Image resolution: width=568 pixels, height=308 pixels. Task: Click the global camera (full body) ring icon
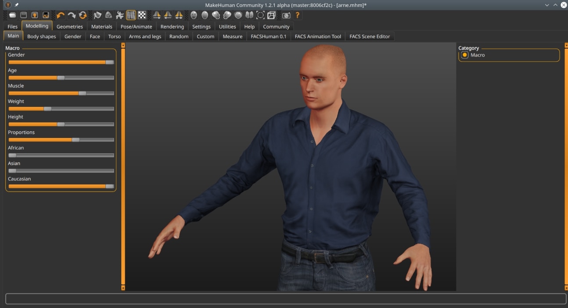260,15
